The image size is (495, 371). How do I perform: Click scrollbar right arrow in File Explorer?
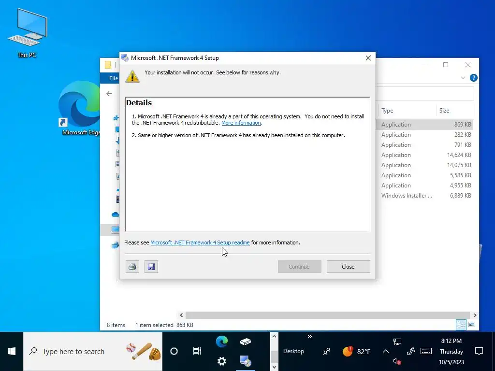click(x=475, y=315)
